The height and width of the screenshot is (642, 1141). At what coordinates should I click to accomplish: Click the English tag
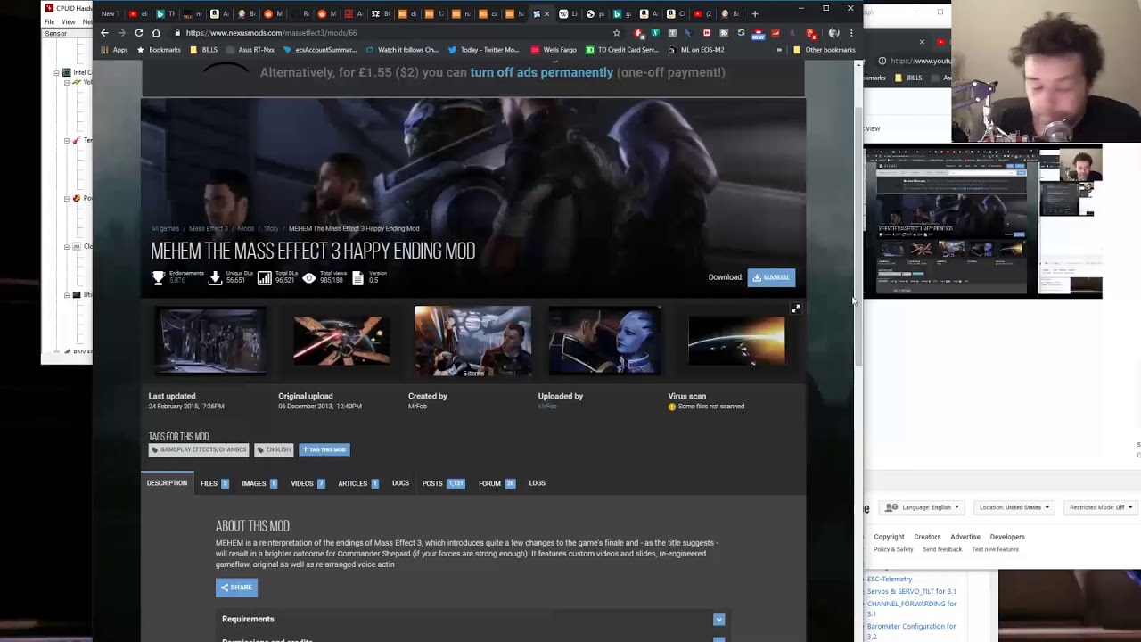coord(274,449)
